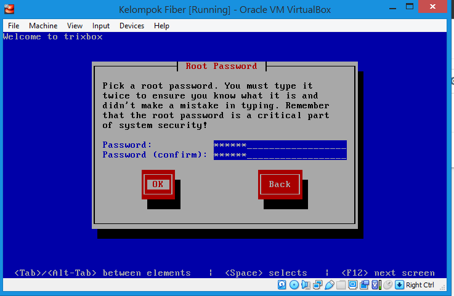Click the audio status icon
The image size is (454, 296).
[306, 285]
